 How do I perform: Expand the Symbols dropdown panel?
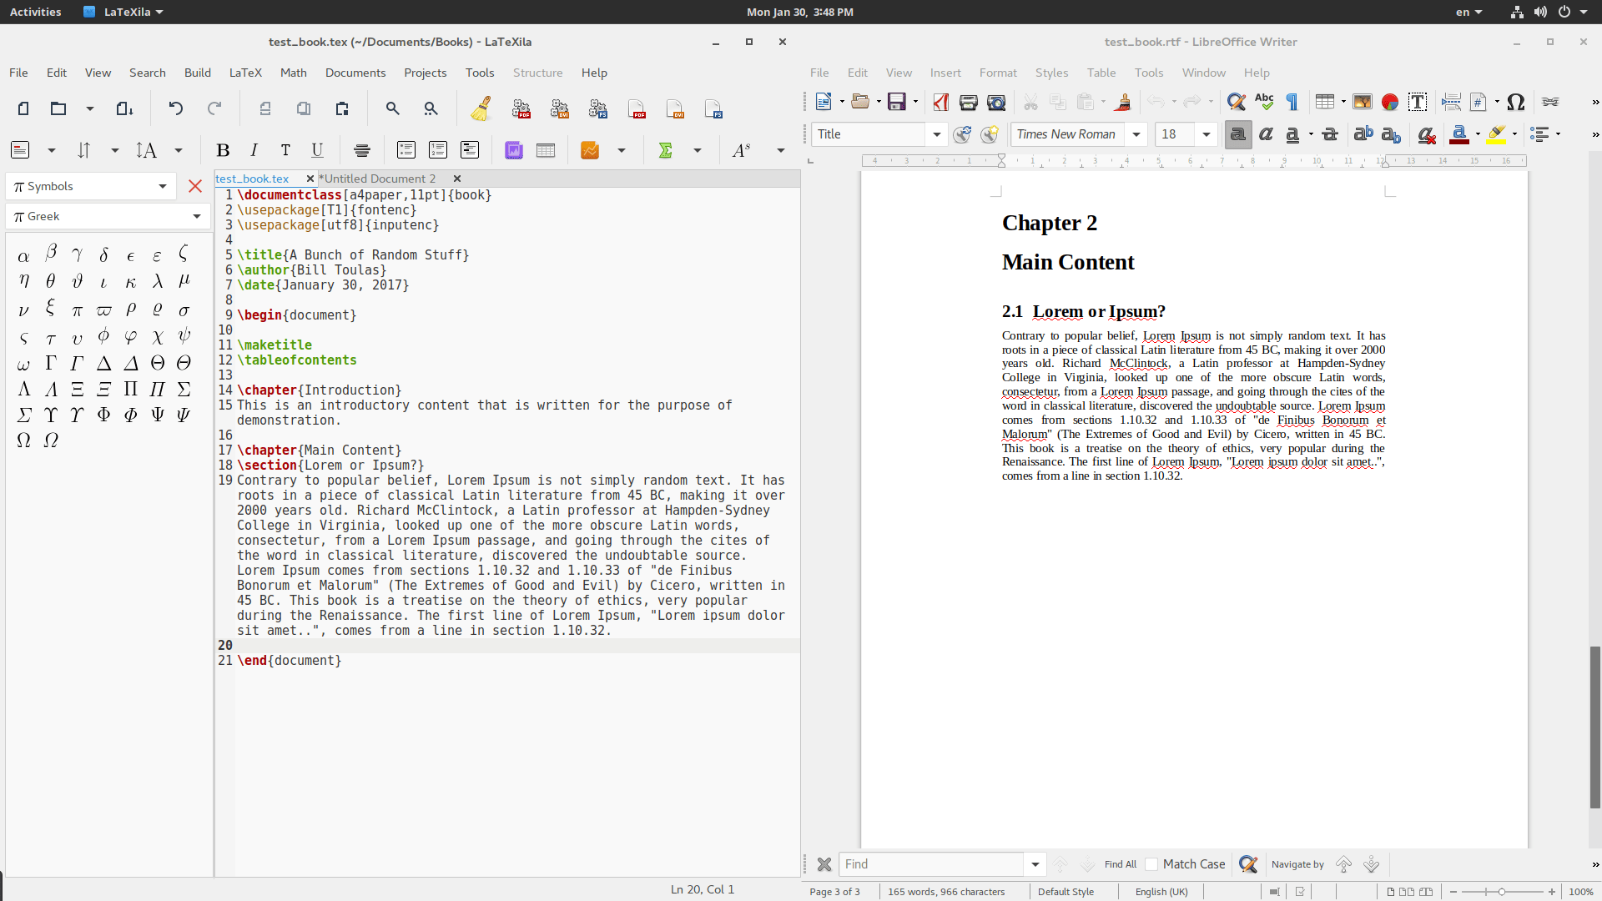coord(164,186)
